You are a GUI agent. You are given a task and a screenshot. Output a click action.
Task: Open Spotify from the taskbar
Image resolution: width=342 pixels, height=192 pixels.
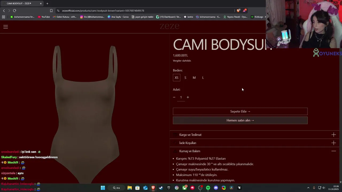coord(208,188)
